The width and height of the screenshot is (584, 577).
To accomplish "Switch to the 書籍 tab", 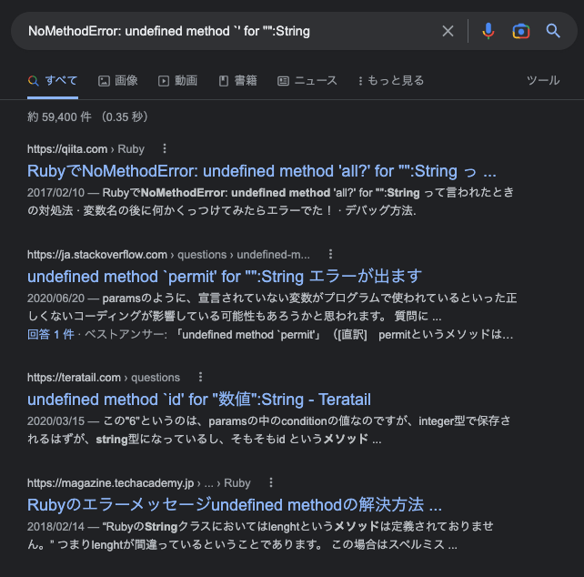I will pyautogui.click(x=237, y=80).
